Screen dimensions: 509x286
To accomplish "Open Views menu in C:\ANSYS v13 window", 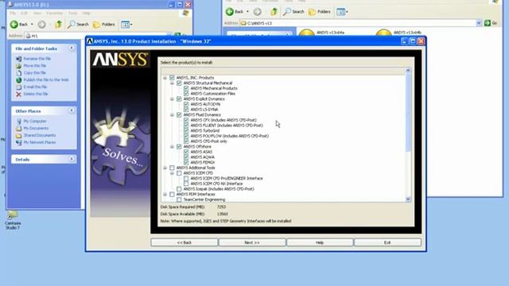I will 342,12.
